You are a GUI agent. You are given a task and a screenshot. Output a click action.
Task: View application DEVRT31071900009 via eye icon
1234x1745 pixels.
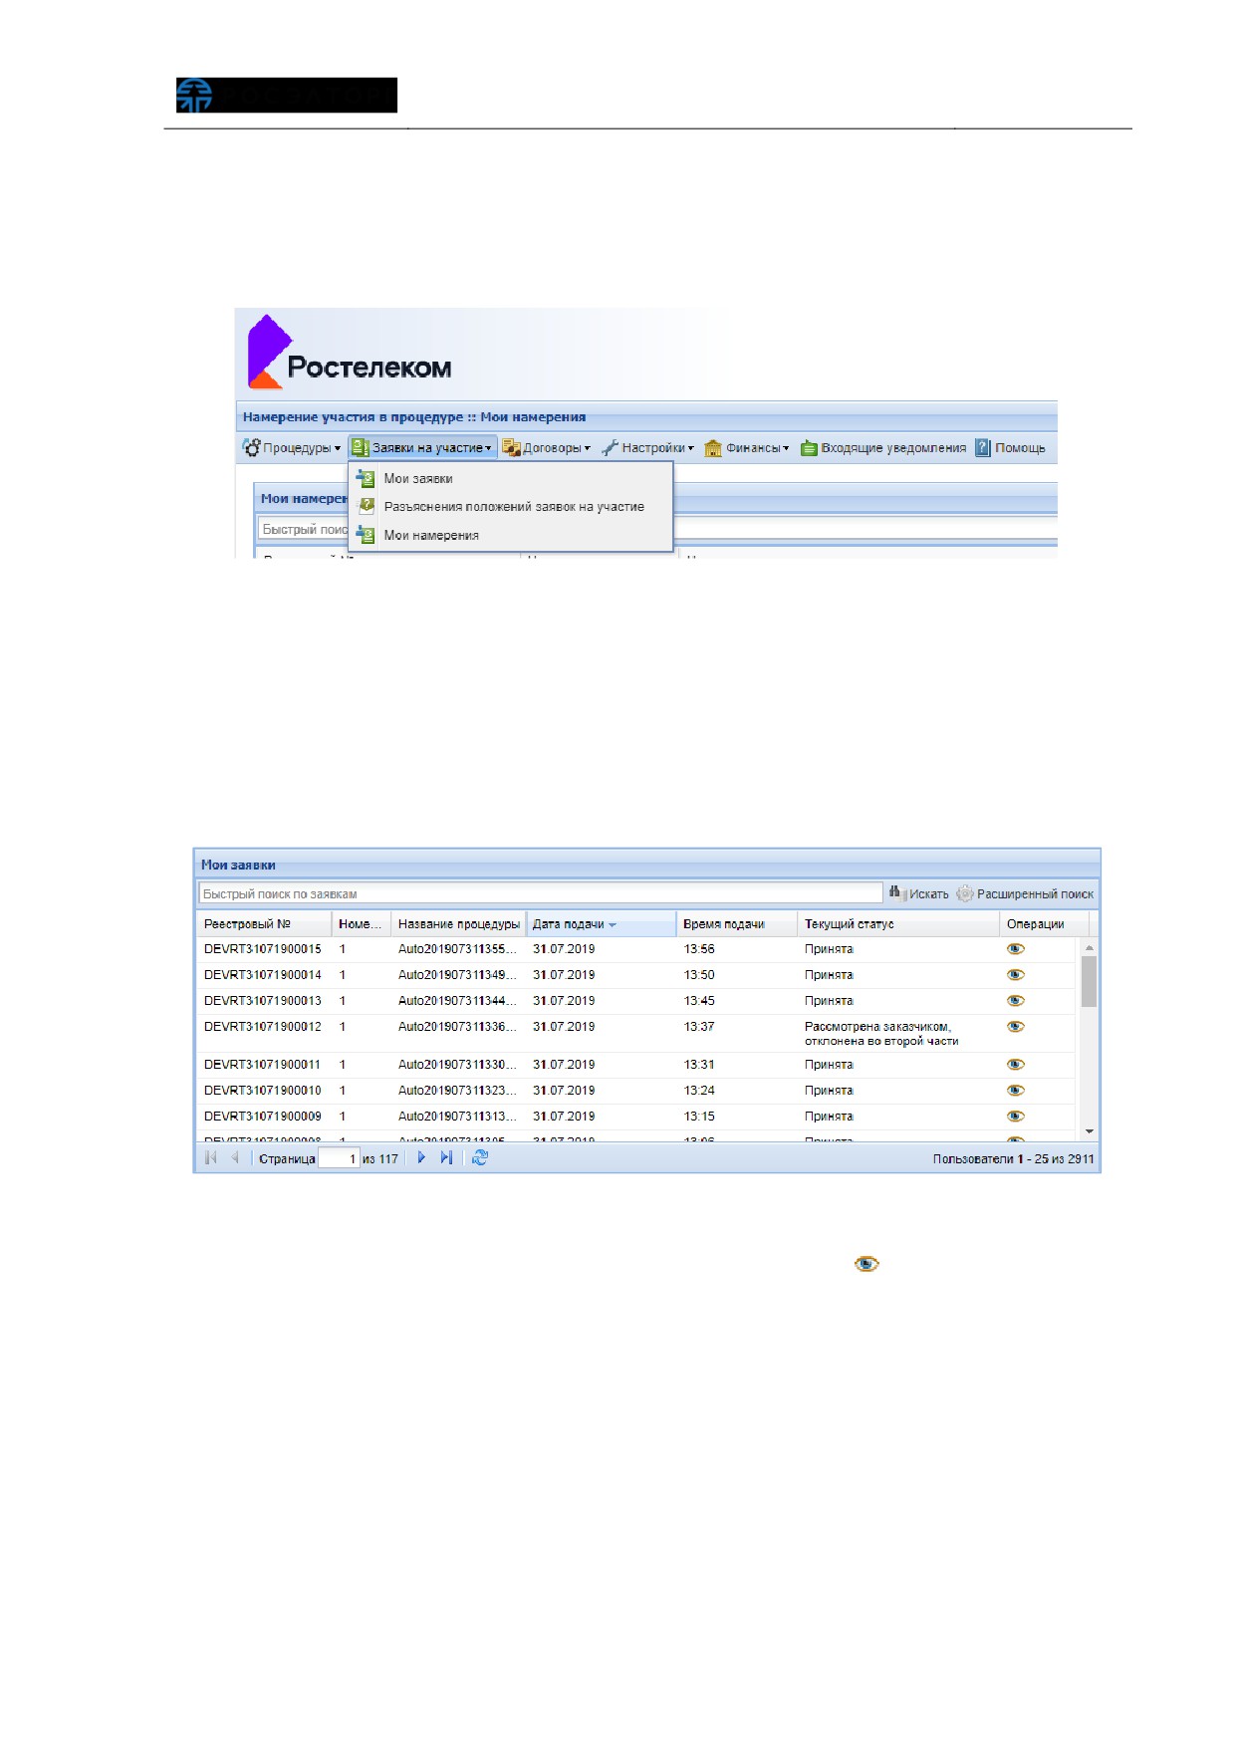coord(1016,1117)
